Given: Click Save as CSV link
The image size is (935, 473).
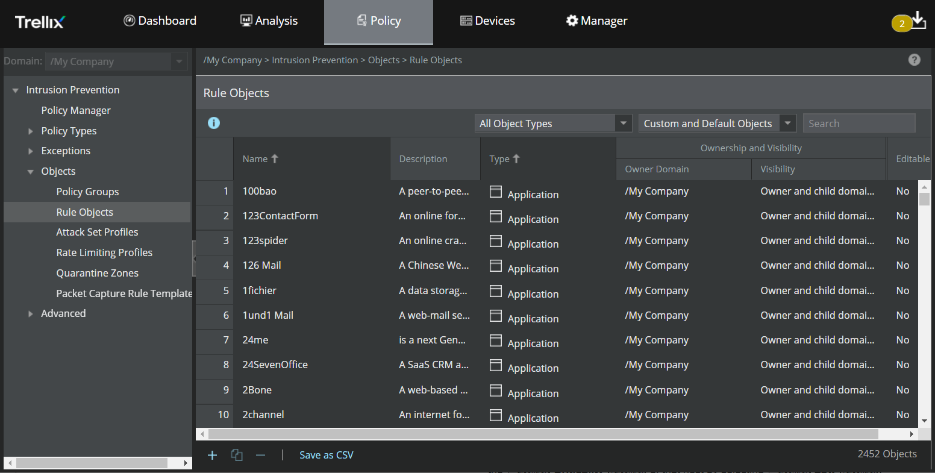Looking at the screenshot, I should (327, 455).
